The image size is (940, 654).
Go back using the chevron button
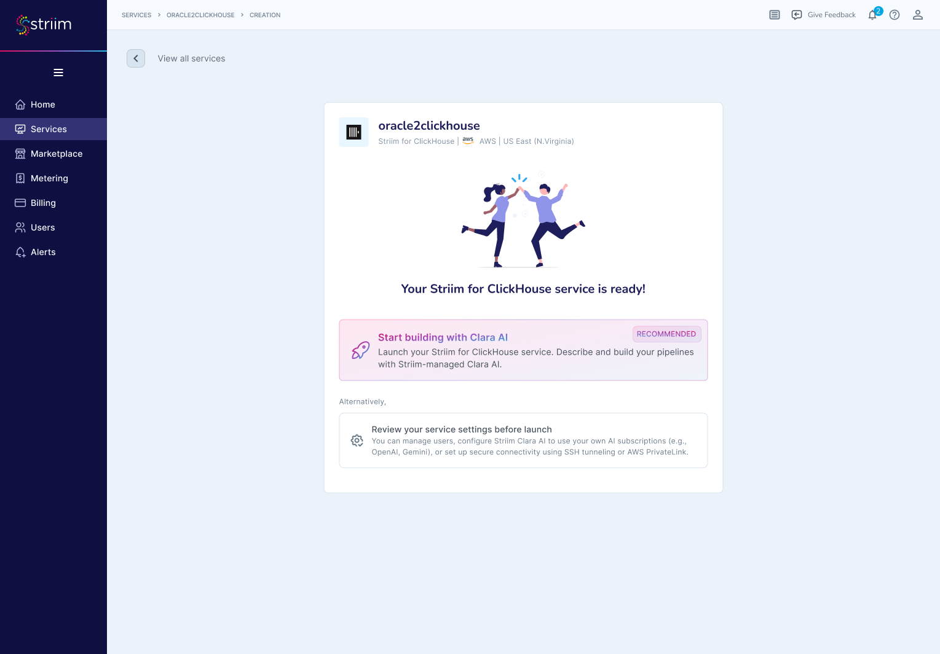click(x=136, y=58)
